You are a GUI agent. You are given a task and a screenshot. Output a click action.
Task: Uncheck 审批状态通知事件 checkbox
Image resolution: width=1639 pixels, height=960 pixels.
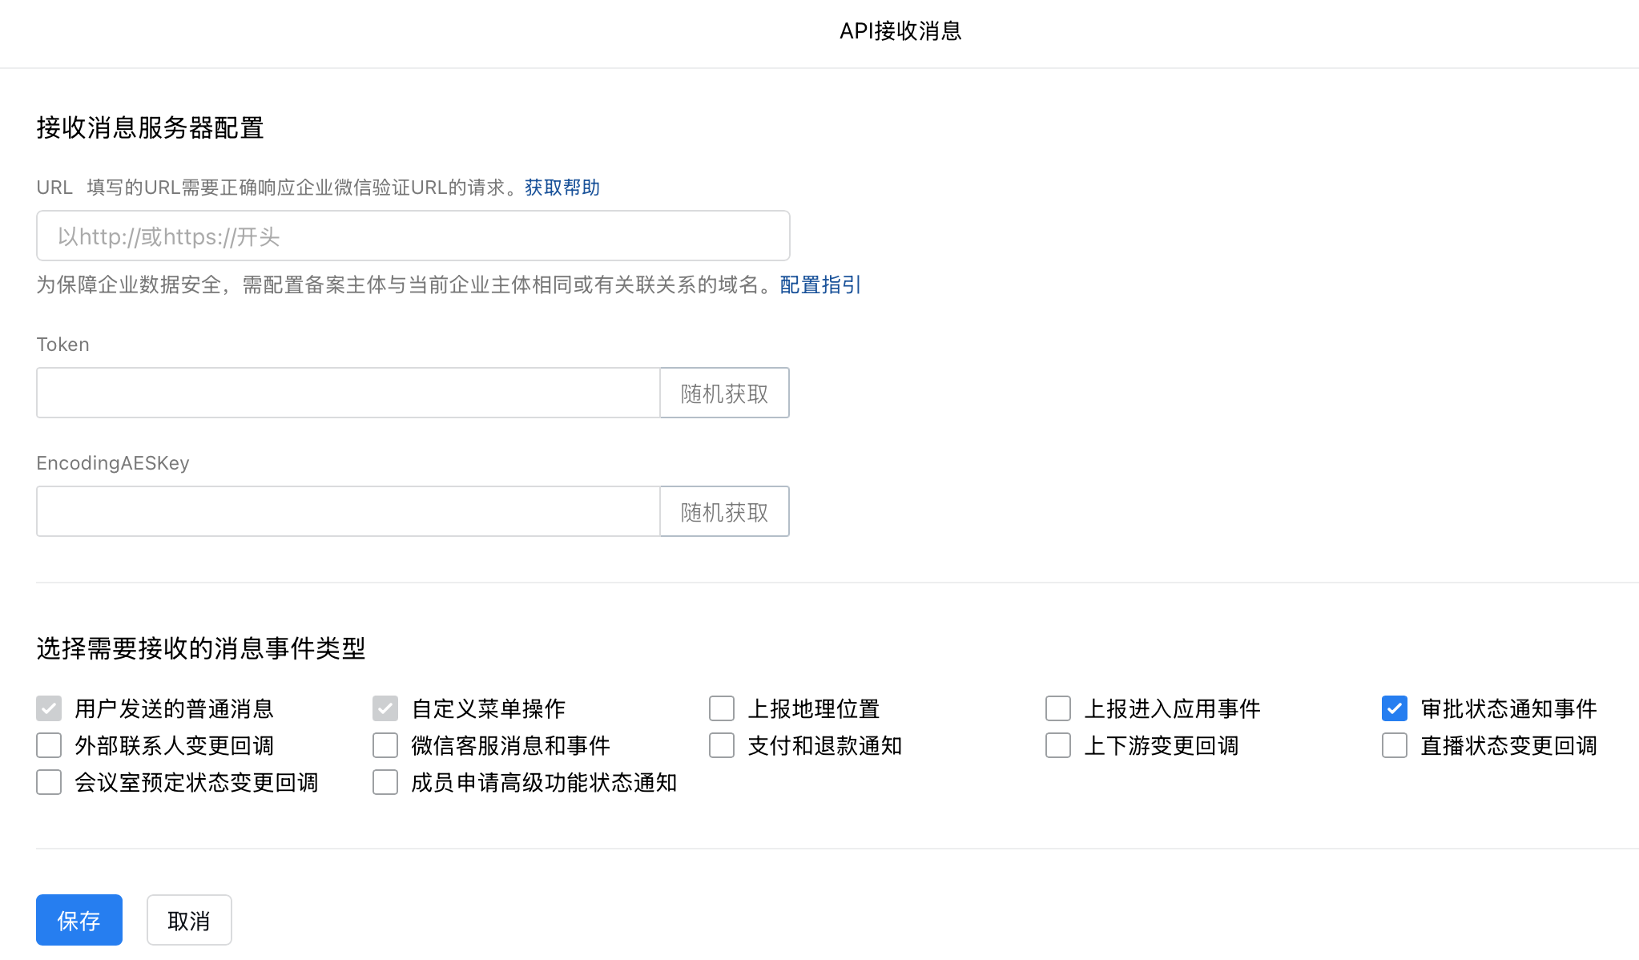click(x=1395, y=708)
